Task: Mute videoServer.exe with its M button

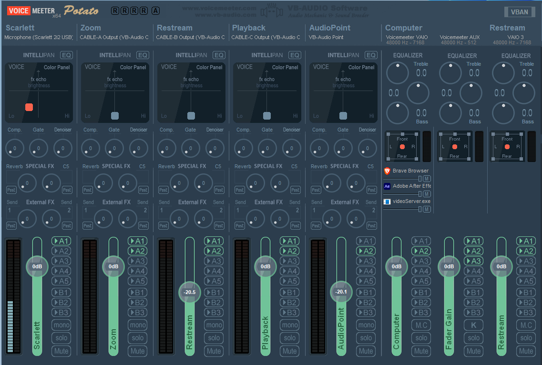Action: pyautogui.click(x=427, y=209)
